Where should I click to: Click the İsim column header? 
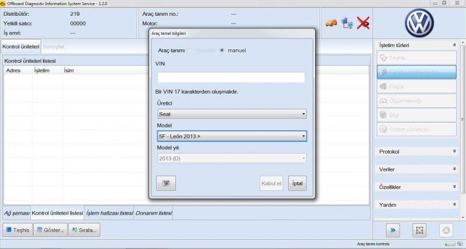point(69,70)
